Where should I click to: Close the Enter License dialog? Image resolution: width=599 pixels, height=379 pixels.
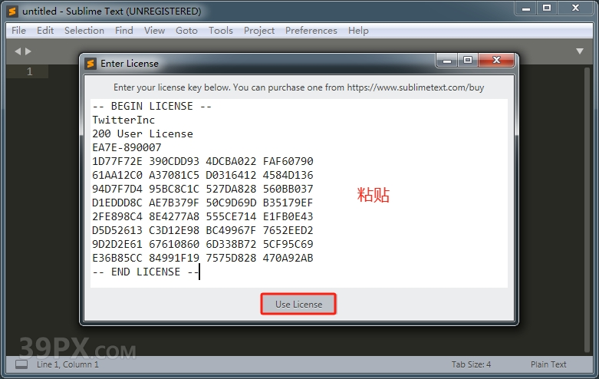(x=496, y=60)
